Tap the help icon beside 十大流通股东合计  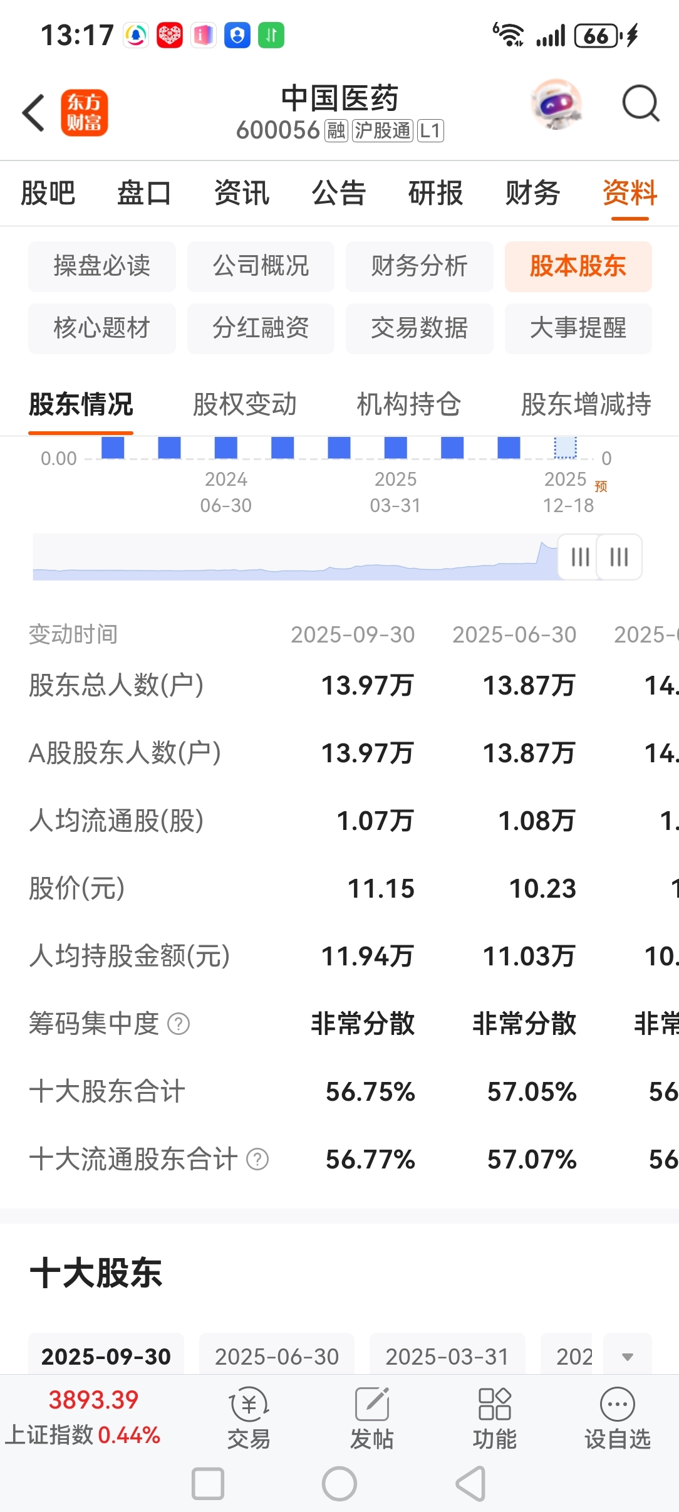[257, 1159]
